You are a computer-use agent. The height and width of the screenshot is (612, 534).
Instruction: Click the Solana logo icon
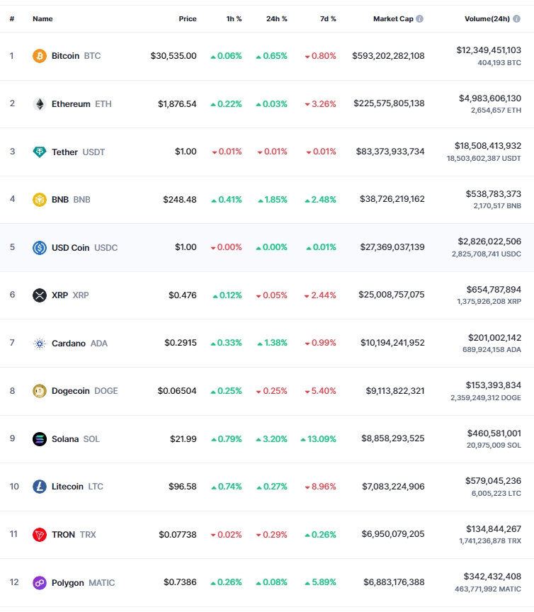coord(40,439)
